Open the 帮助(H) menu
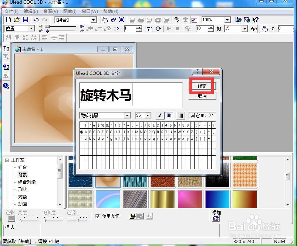Image resolution: width=297 pixels, height=246 pixels. (111, 11)
